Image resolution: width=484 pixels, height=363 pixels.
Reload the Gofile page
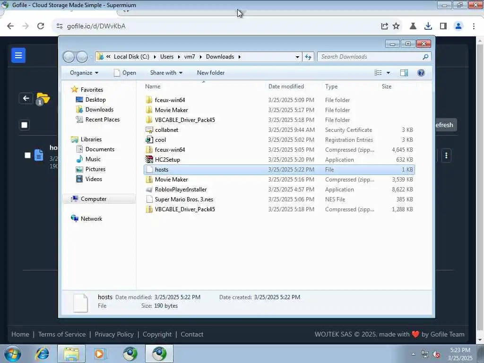[x=41, y=26]
